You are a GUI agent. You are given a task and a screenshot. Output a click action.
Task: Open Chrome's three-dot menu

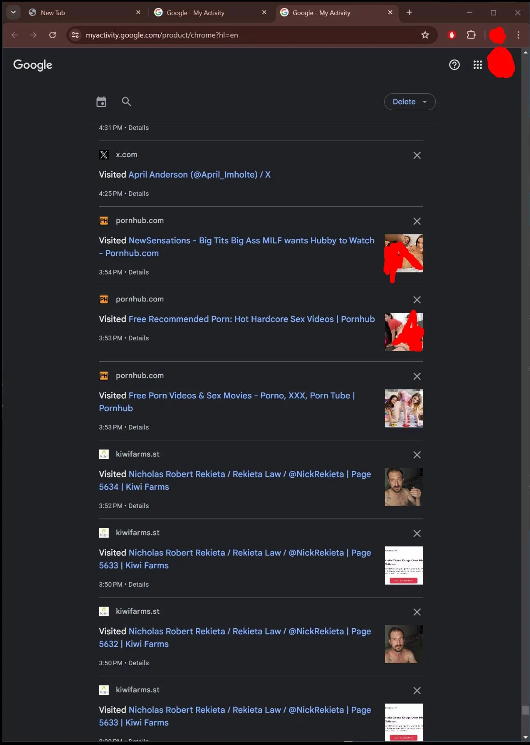(518, 35)
